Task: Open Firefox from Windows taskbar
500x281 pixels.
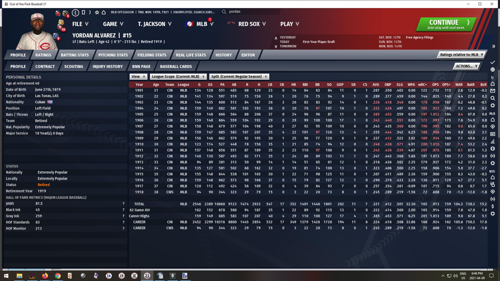Action: click(45, 276)
